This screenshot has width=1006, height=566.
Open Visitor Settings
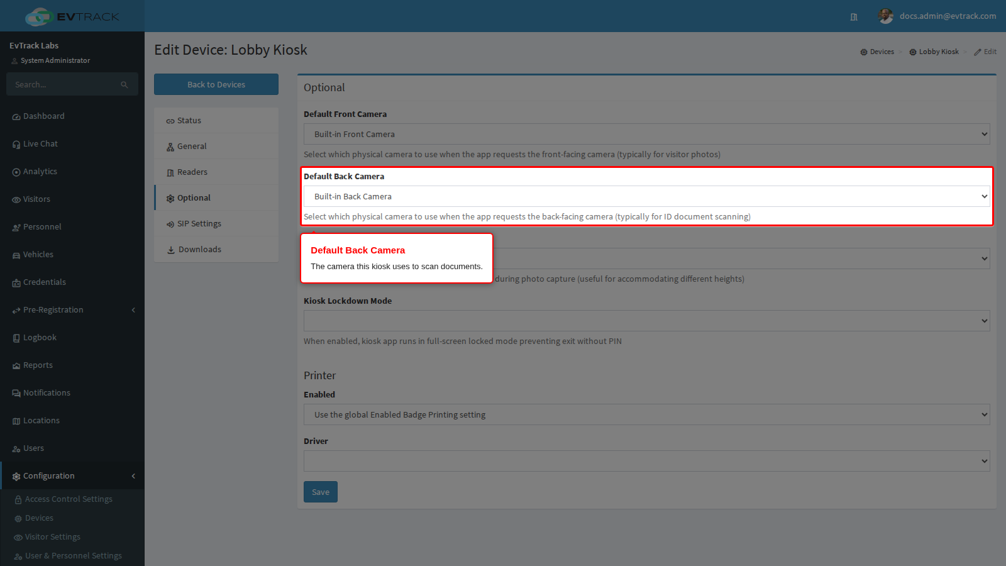click(72, 537)
